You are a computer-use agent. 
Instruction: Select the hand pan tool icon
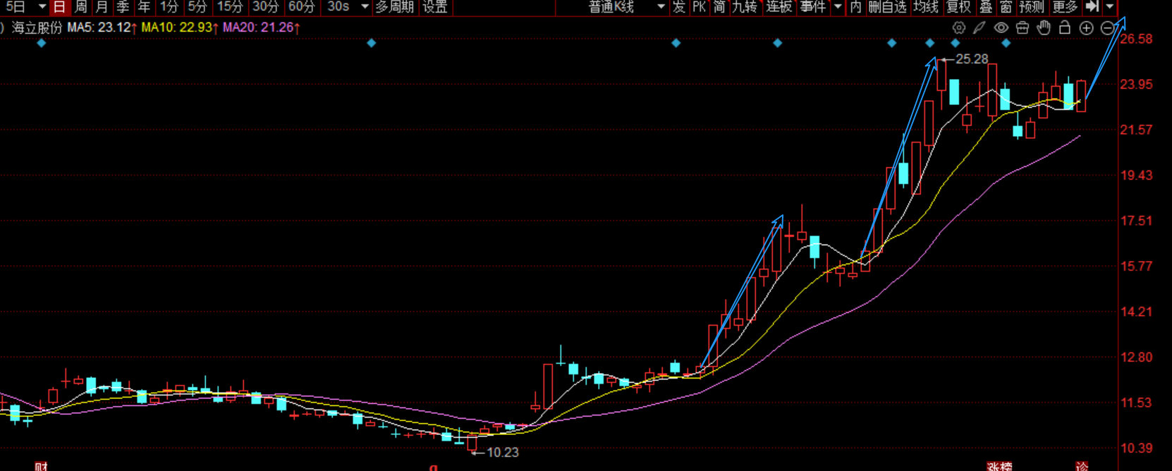pyautogui.click(x=1044, y=28)
